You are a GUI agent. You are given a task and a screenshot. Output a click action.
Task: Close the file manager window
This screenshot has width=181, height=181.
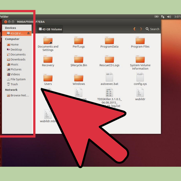(x=5, y=22)
